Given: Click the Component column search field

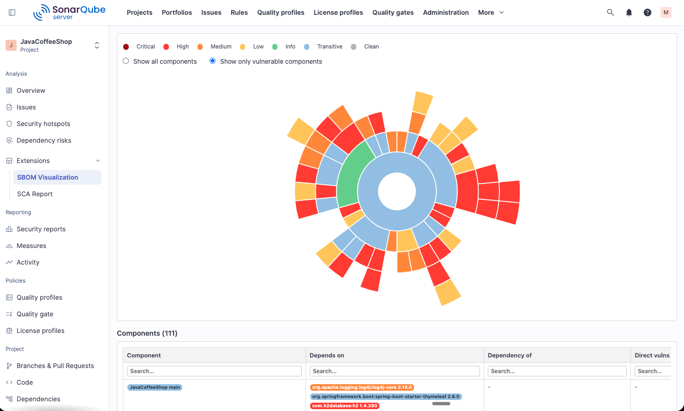Looking at the screenshot, I should click(x=214, y=371).
